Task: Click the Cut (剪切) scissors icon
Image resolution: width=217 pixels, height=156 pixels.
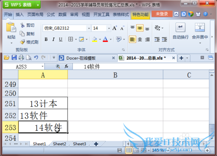Action: (23, 25)
